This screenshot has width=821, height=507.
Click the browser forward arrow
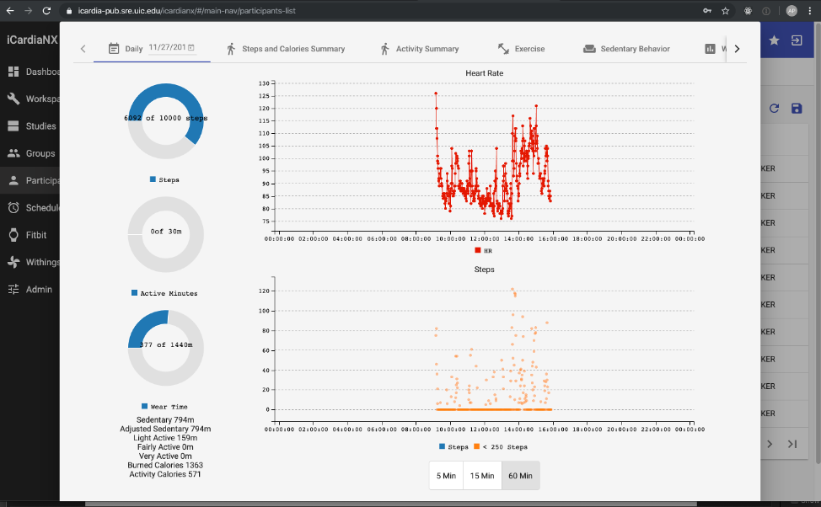point(29,10)
